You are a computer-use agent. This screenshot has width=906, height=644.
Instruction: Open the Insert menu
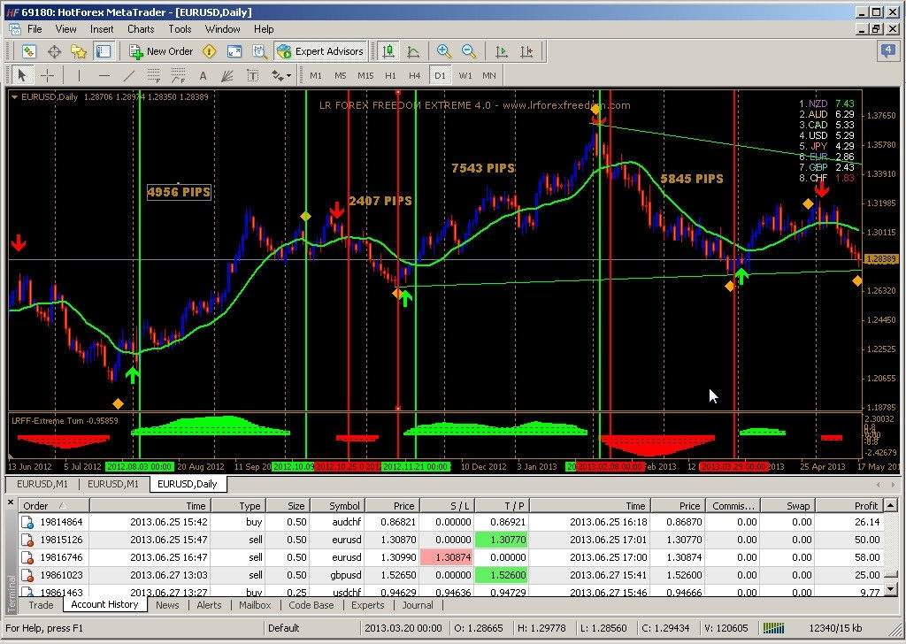(102, 29)
